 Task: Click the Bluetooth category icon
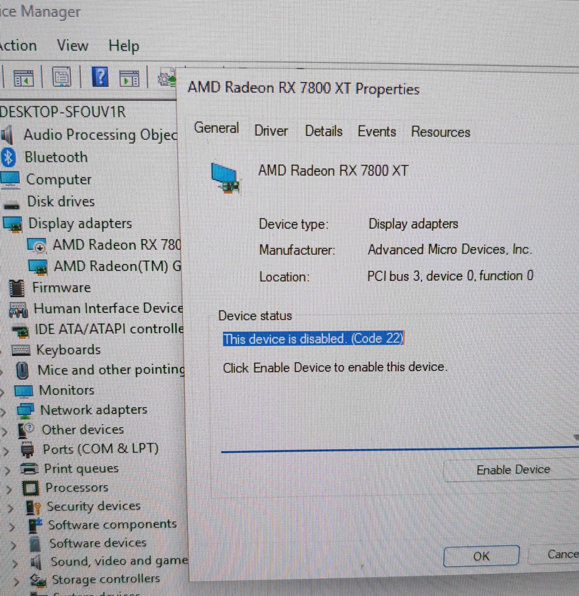click(x=8, y=158)
